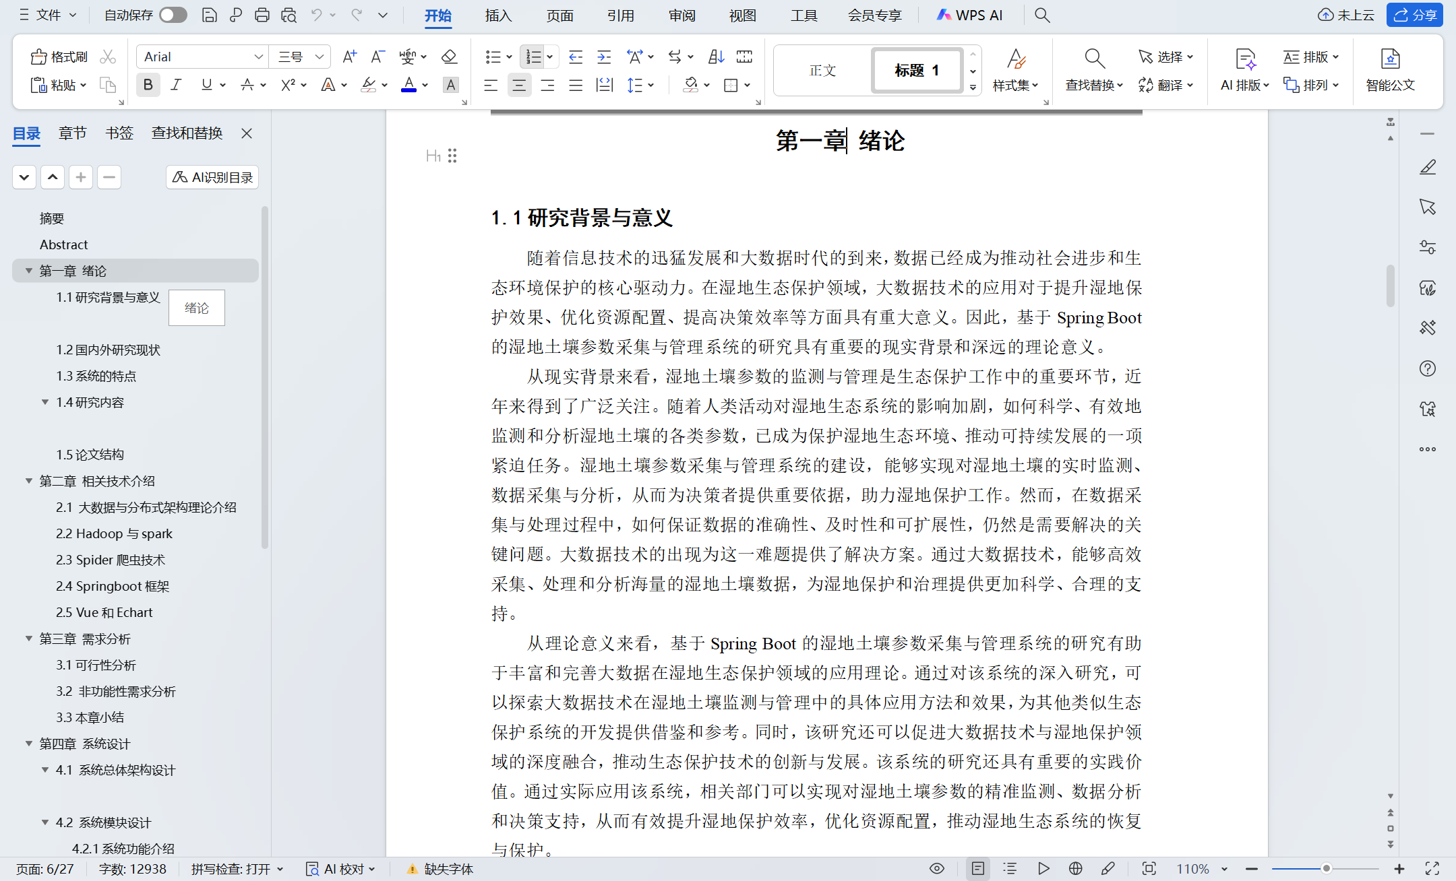Click the text highlight color icon
This screenshot has width=1456, height=881.
coord(369,85)
